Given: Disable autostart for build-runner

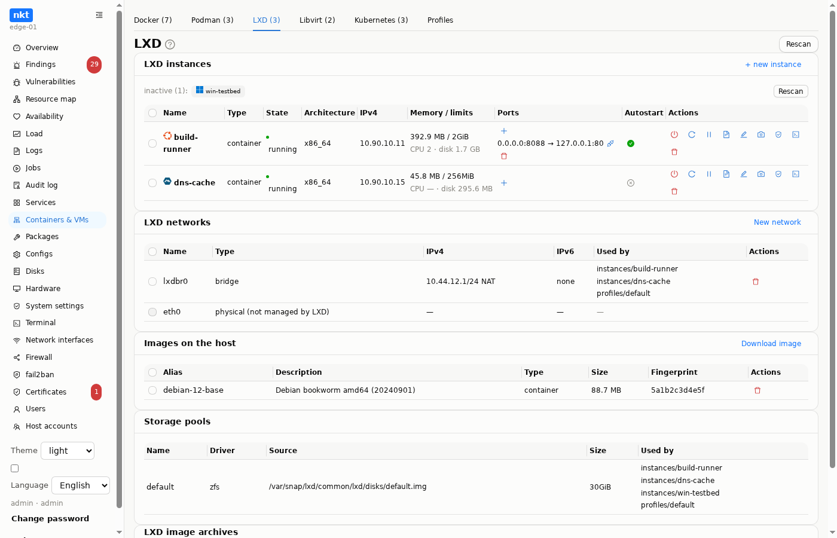Looking at the screenshot, I should coord(631,143).
